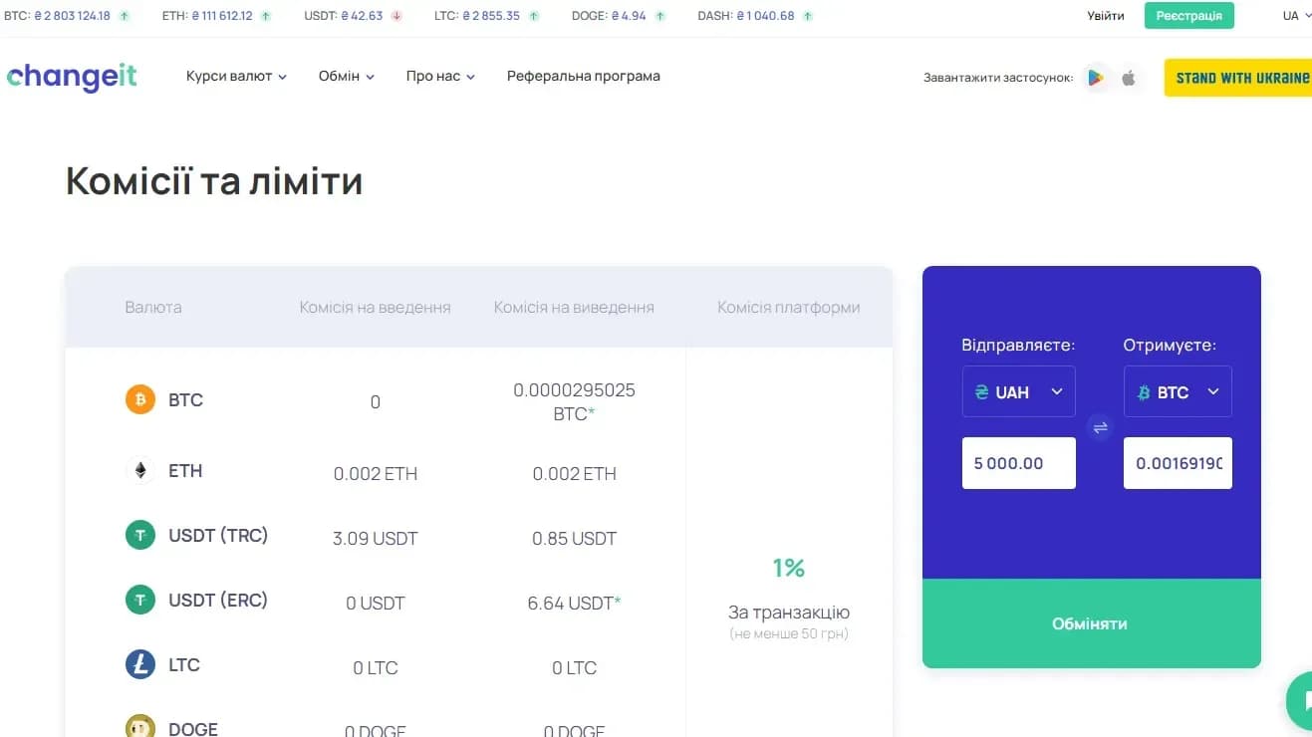This screenshot has height=737, width=1312.
Task: Open the UA language selector
Action: pyautogui.click(x=1295, y=16)
